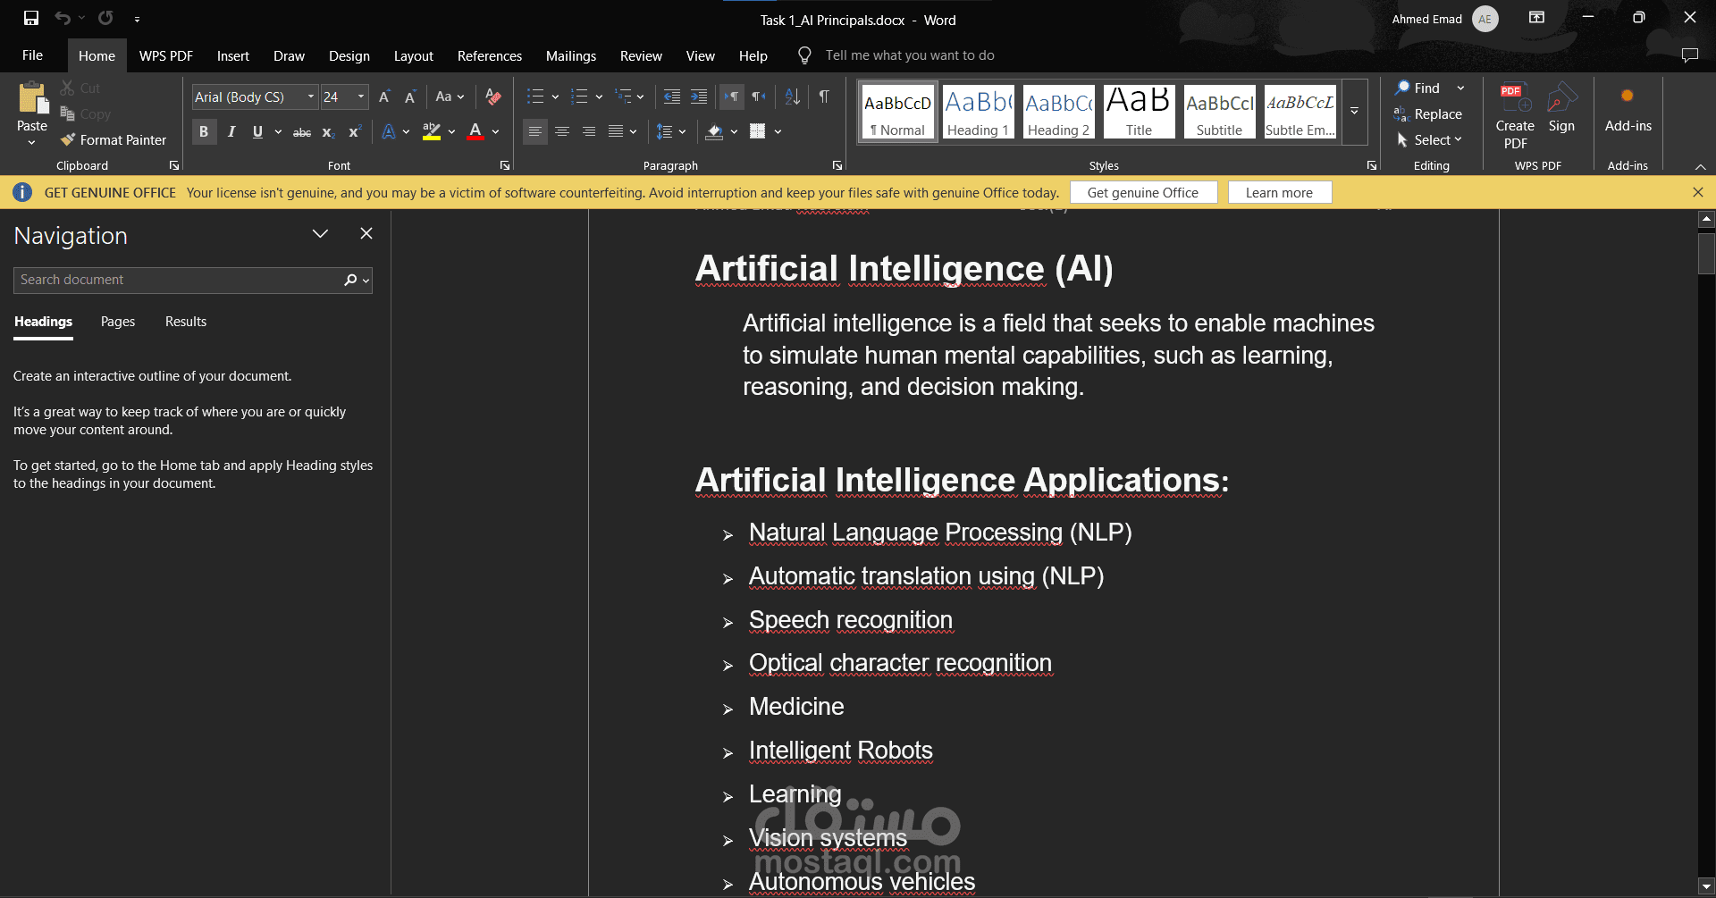Click the Sort paragraph icon

coord(793,97)
